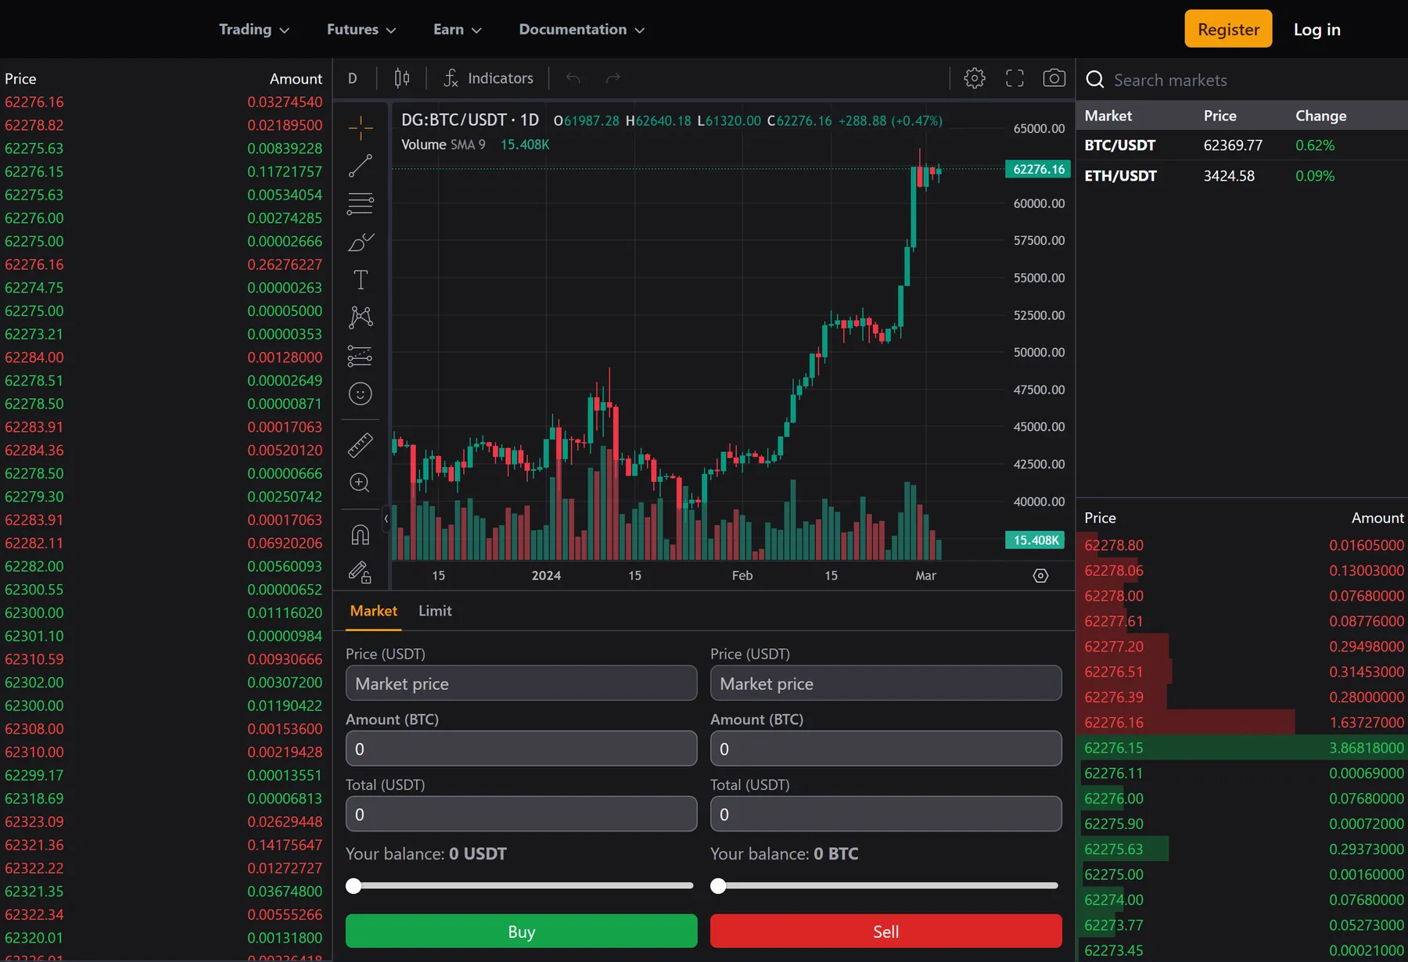The height and width of the screenshot is (962, 1408).
Task: Select the ETH/USDT market row
Action: [x=1241, y=176]
